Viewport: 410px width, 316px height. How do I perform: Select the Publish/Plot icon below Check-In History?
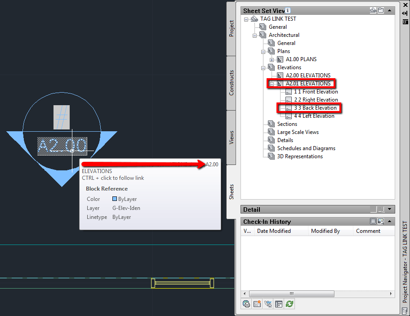pos(246,304)
